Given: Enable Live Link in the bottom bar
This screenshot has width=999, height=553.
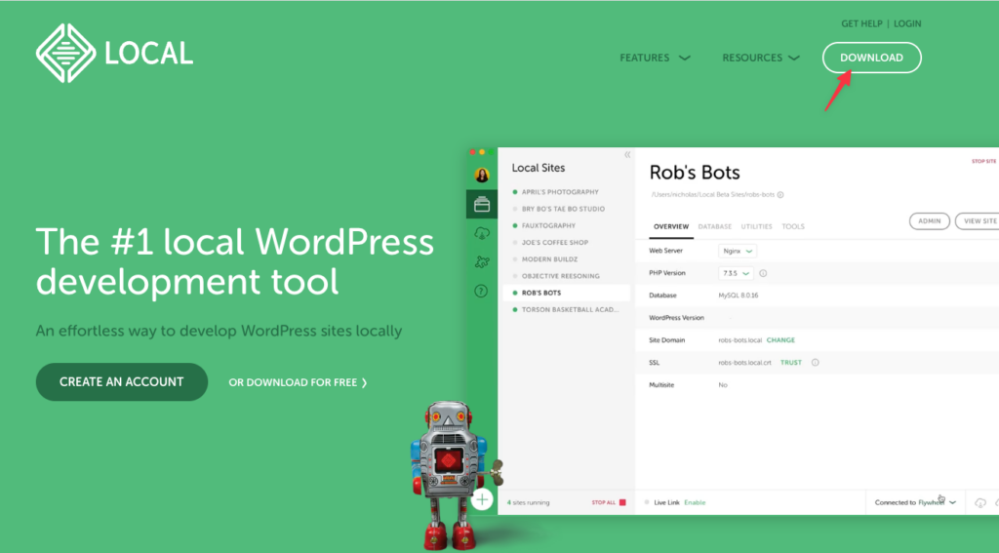Looking at the screenshot, I should [x=695, y=502].
